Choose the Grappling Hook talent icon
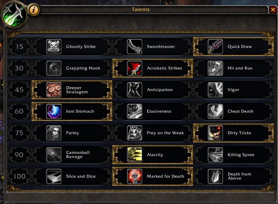278x204 pixels. point(54,68)
